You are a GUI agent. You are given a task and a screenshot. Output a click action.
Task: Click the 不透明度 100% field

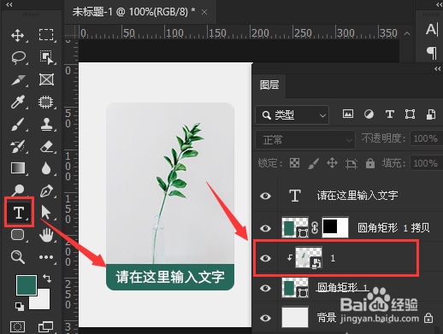click(x=426, y=138)
